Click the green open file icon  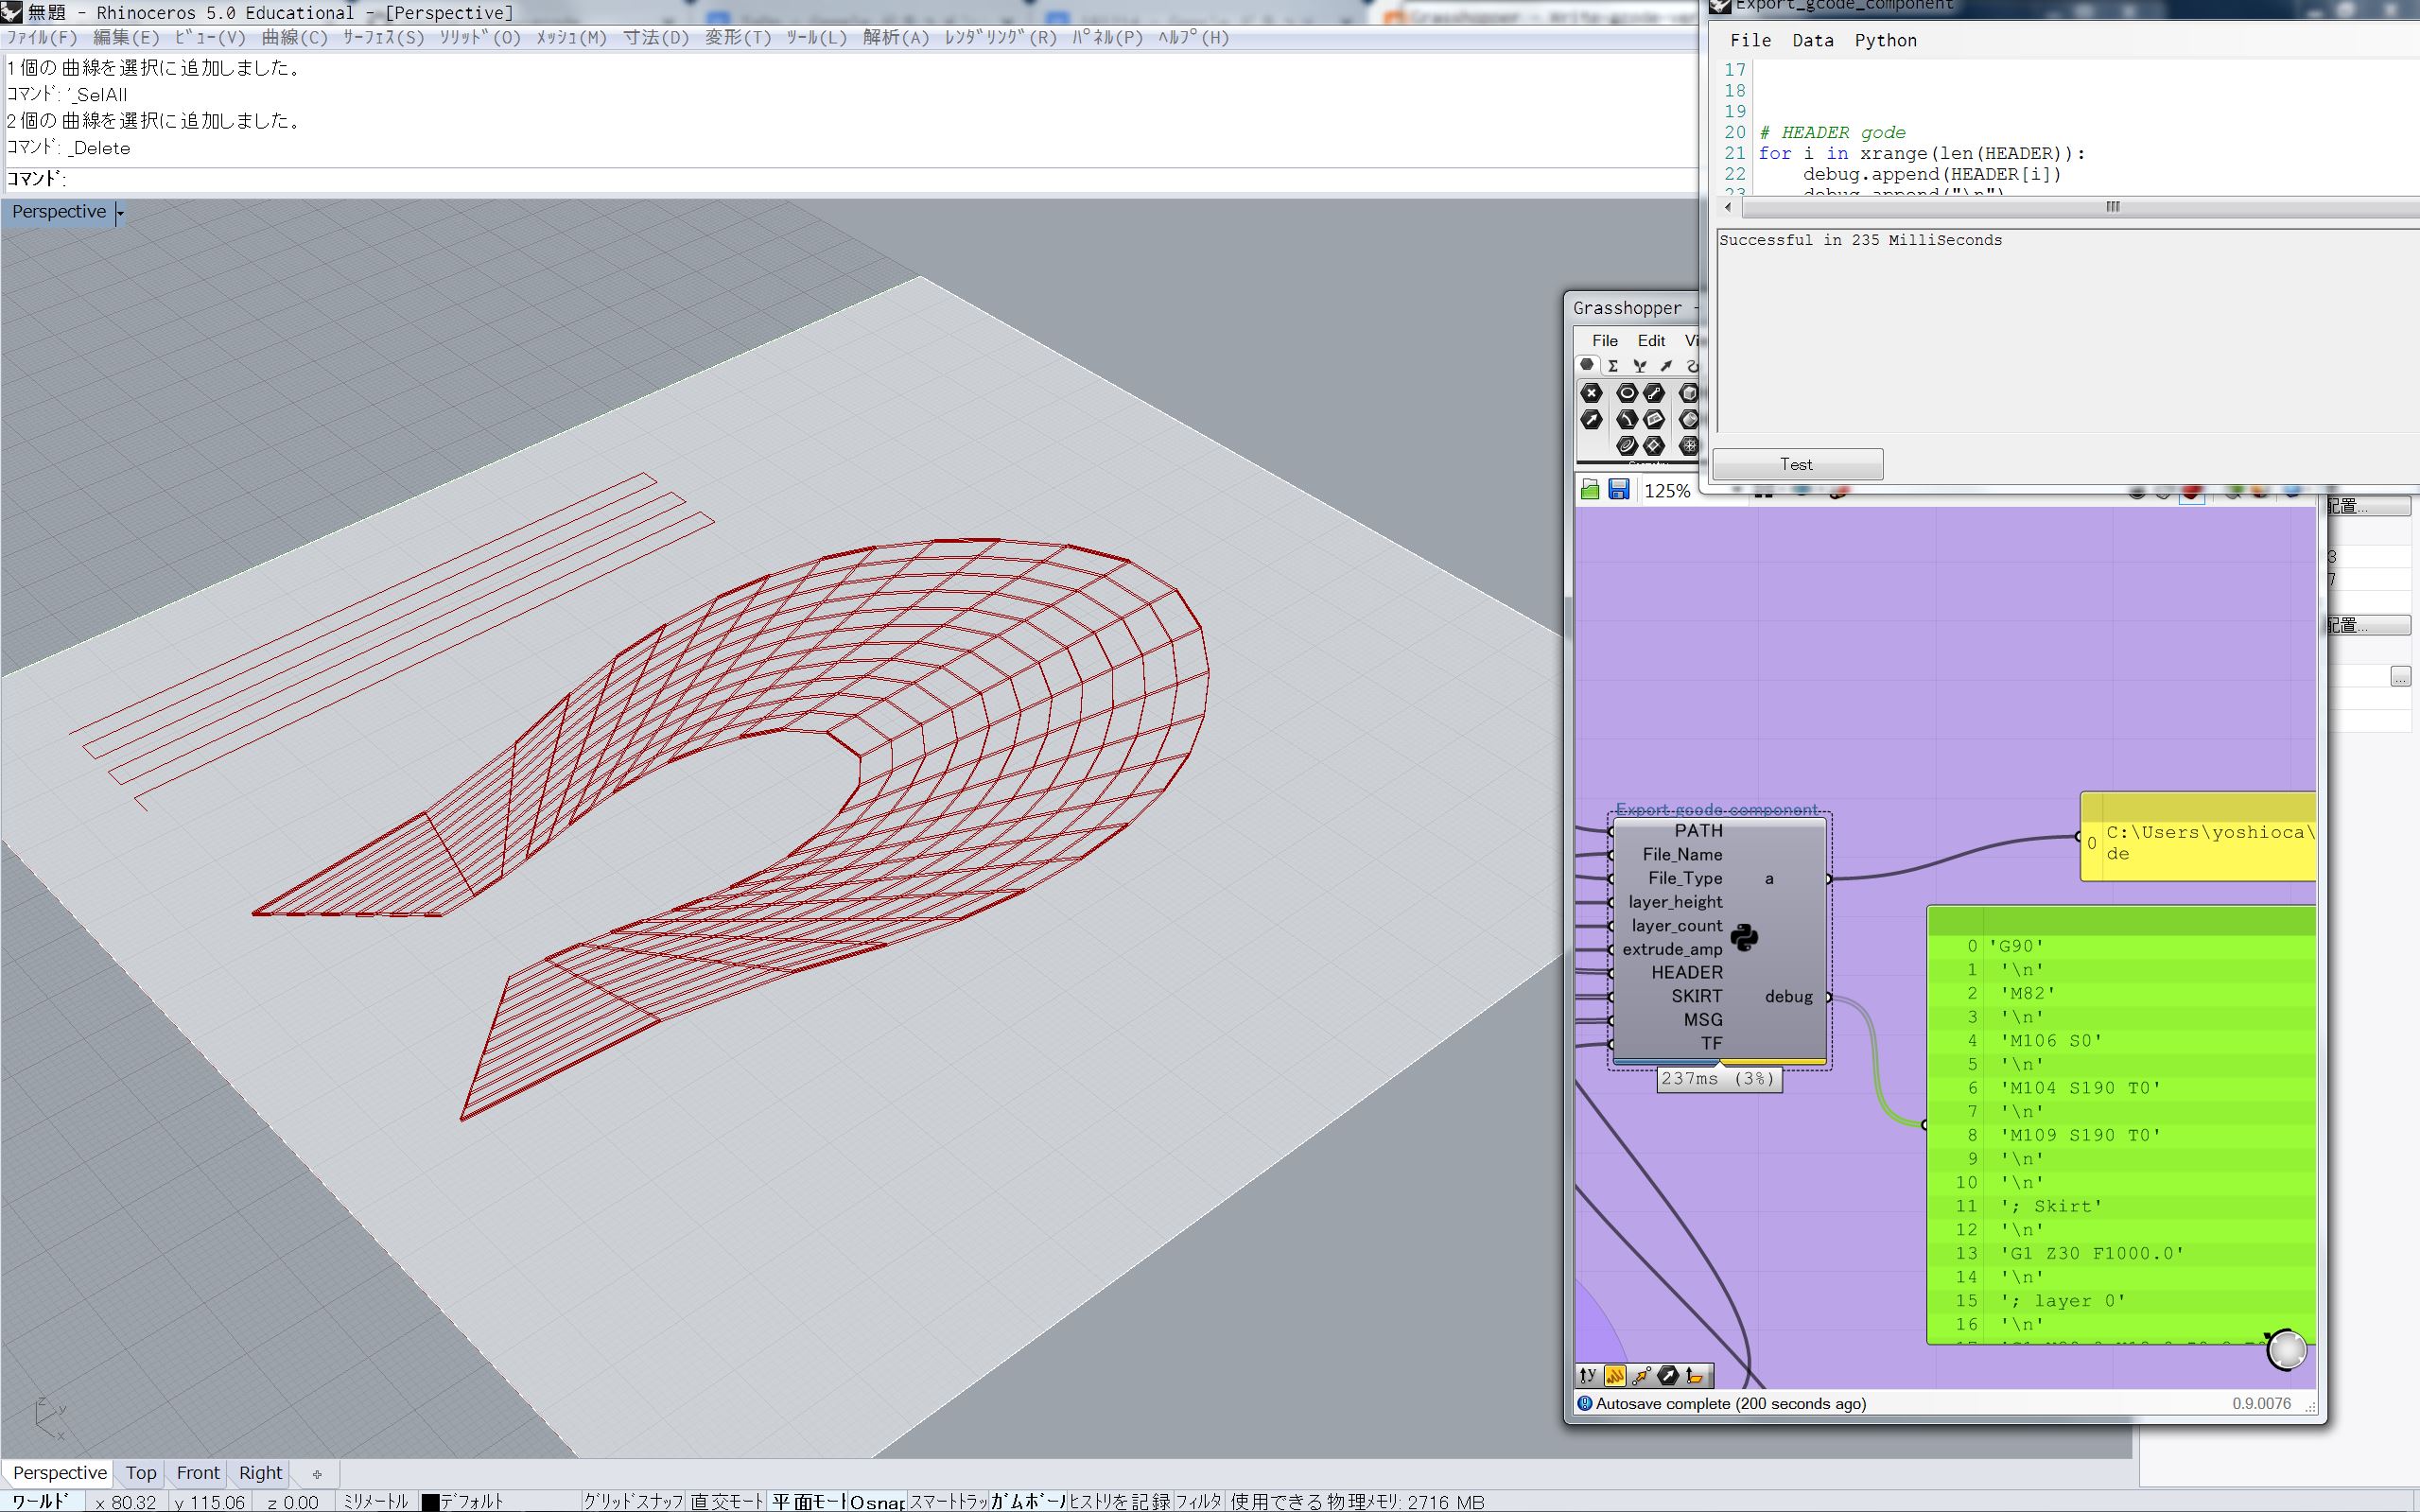pos(1590,489)
